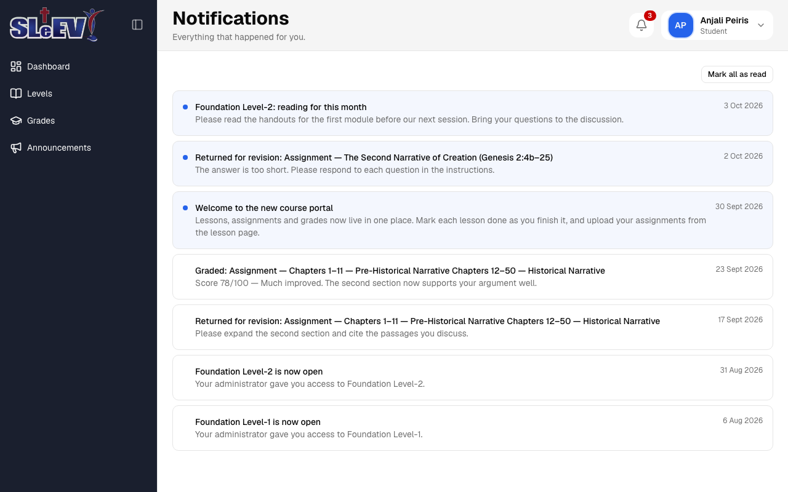Open Grades in the sidebar
788x492 pixels.
point(78,121)
